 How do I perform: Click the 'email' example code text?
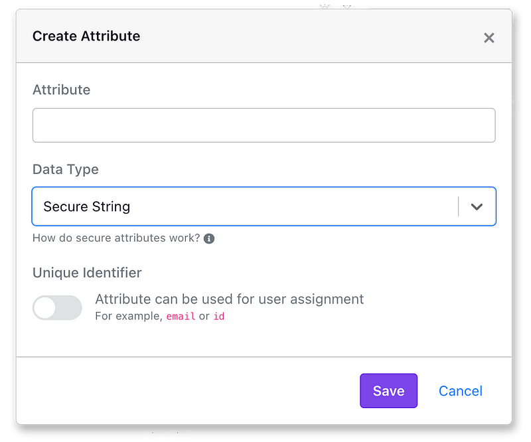(x=181, y=317)
